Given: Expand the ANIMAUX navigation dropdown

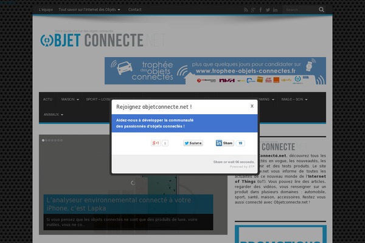Looking at the screenshot, I should click(x=54, y=114).
